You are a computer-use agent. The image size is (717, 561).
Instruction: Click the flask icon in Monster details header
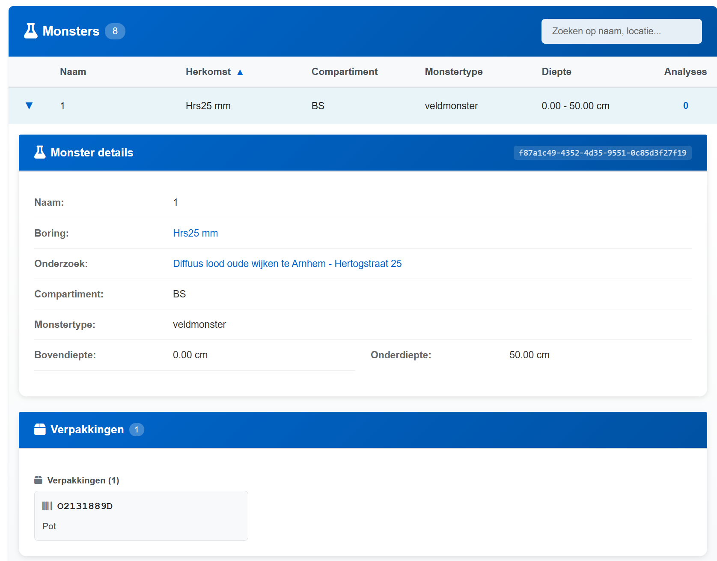(40, 152)
